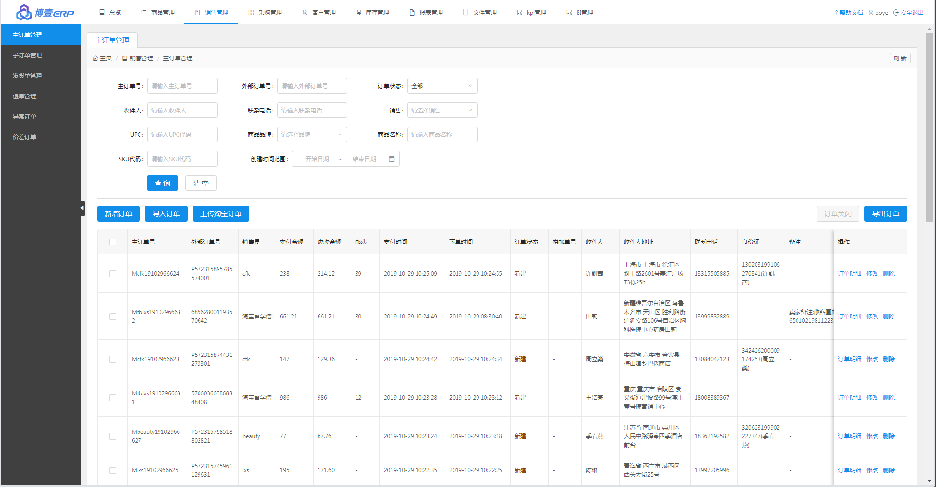Click 删除 for order Mcfk19102966623
Image resolution: width=936 pixels, height=487 pixels.
[889, 359]
